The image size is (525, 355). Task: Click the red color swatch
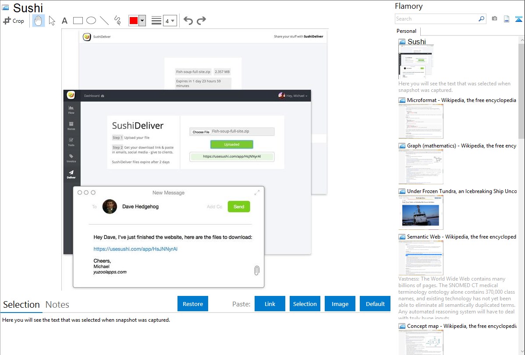pos(134,21)
